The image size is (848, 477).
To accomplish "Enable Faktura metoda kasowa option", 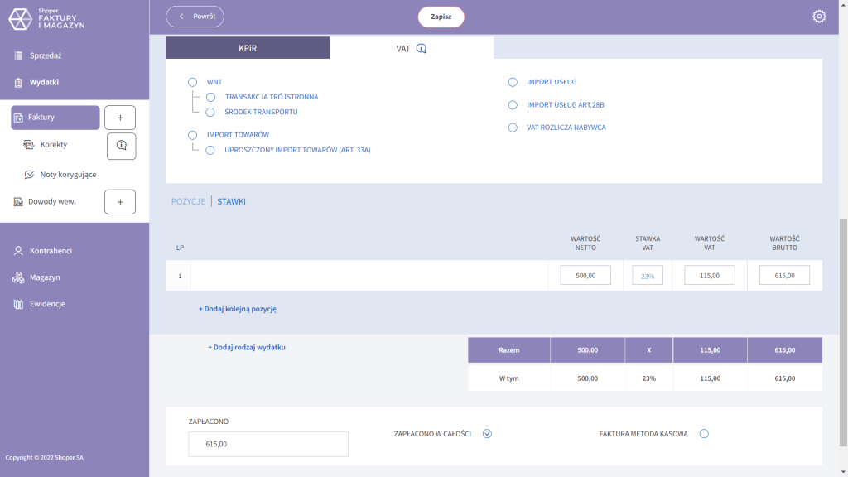I will click(x=704, y=434).
